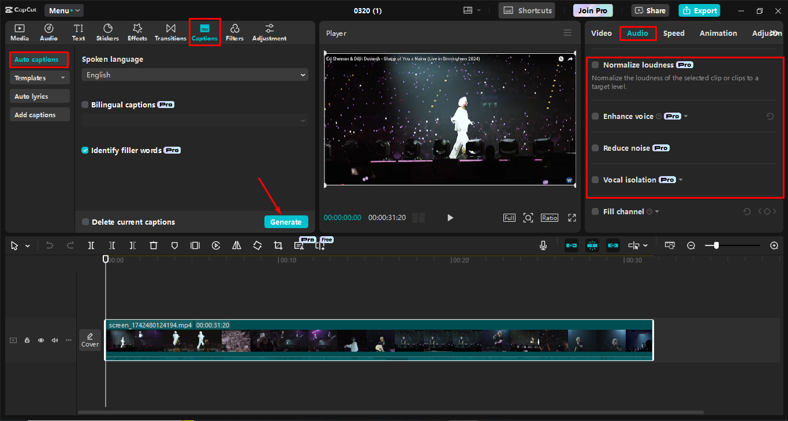Screen dimensions: 788x421
Task: Enable the Bilingual captions checkbox
Action: 85,105
